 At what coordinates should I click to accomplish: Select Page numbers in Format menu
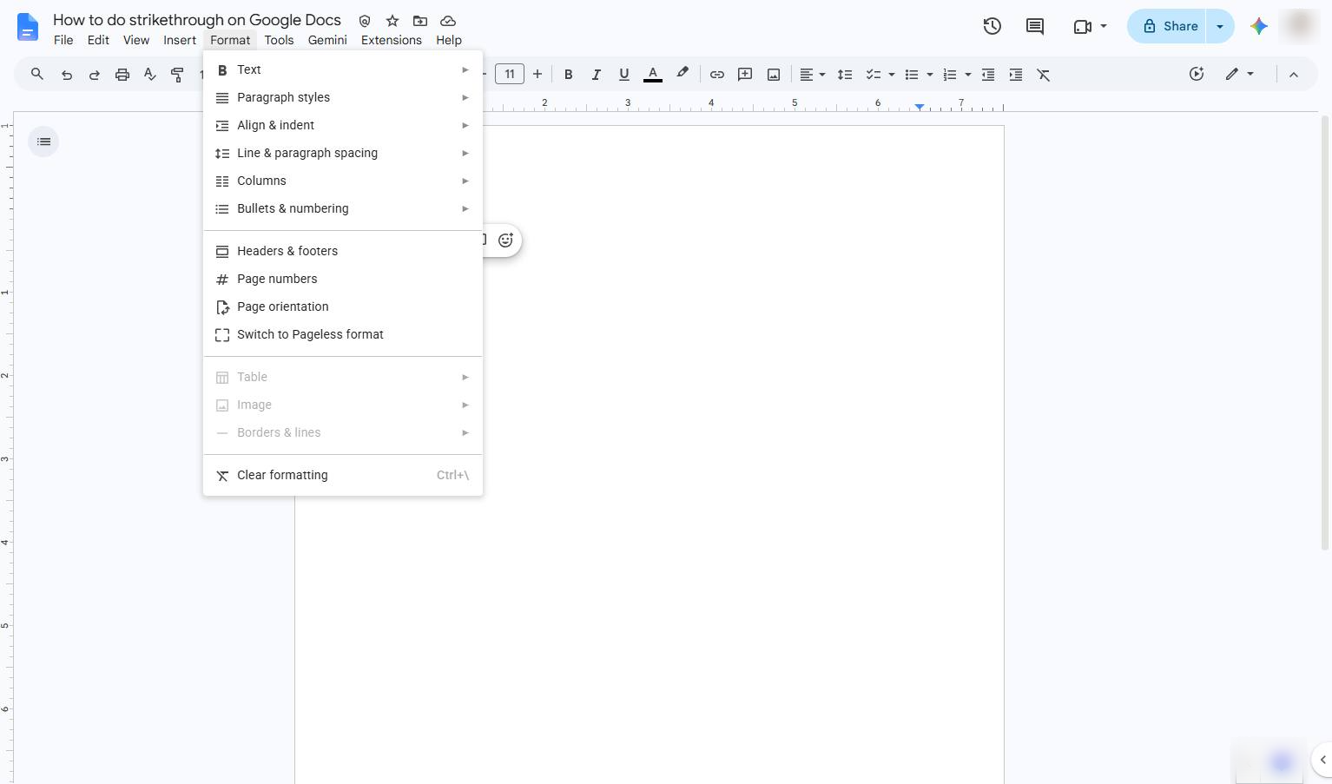(x=343, y=279)
